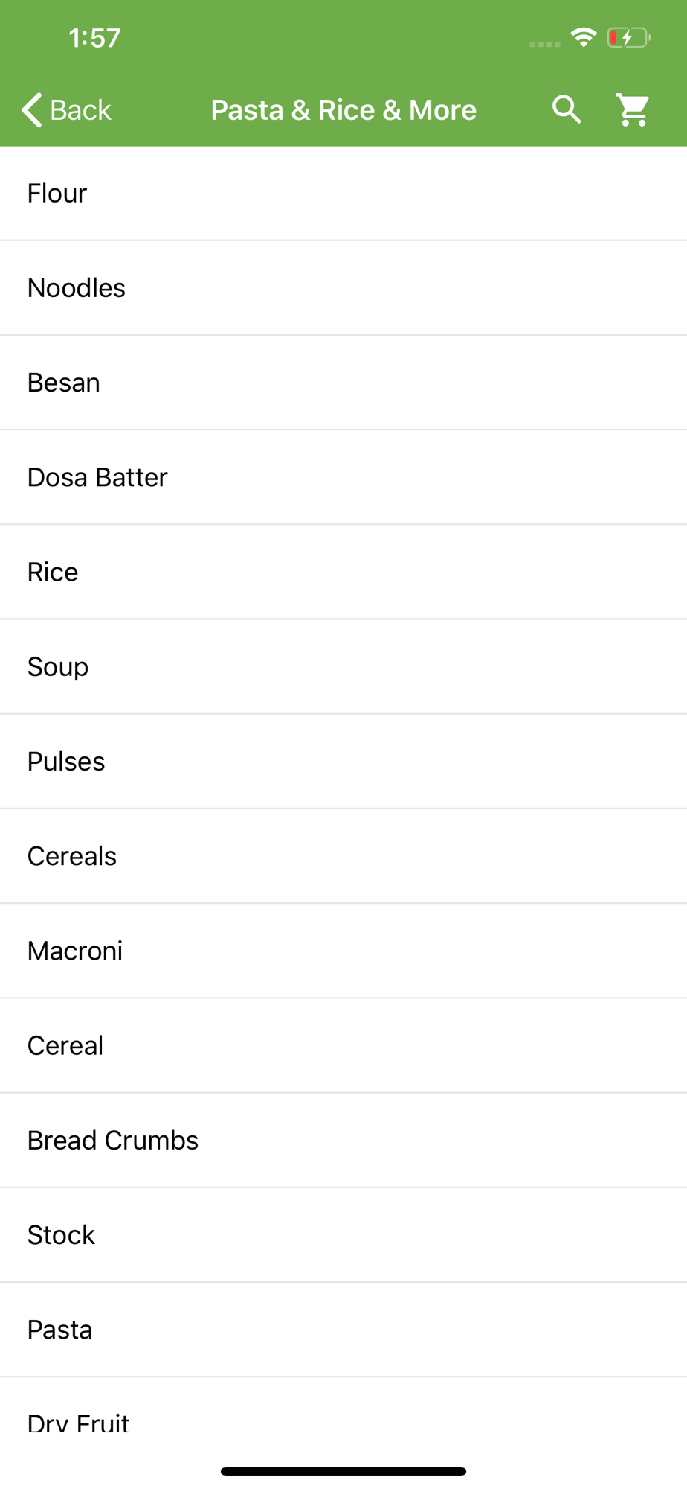The width and height of the screenshot is (687, 1489).
Task: Tap the back chevron arrow
Action: pyautogui.click(x=31, y=110)
